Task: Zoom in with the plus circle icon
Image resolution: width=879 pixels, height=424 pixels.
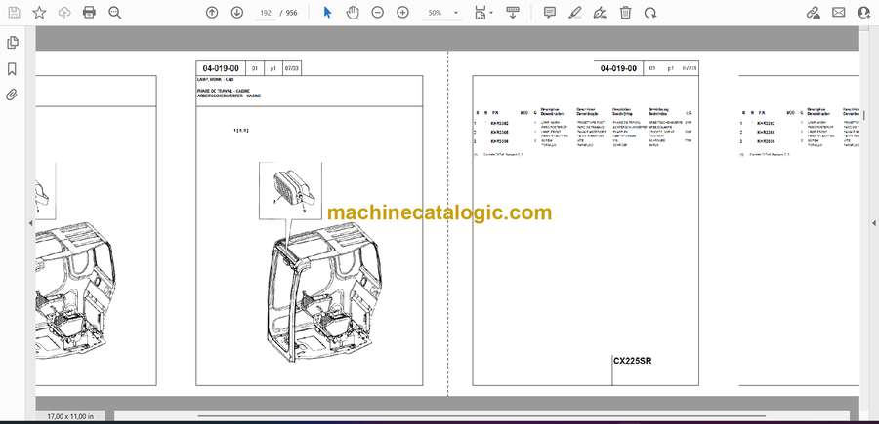Action: [x=402, y=13]
